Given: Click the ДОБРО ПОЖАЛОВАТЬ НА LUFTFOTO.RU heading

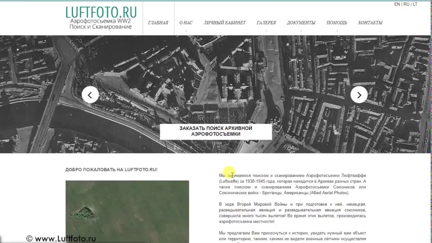Looking at the screenshot, I should tap(111, 170).
